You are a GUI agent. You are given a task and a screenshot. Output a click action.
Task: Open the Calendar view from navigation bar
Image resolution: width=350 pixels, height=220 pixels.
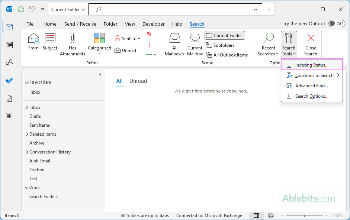click(x=9, y=45)
